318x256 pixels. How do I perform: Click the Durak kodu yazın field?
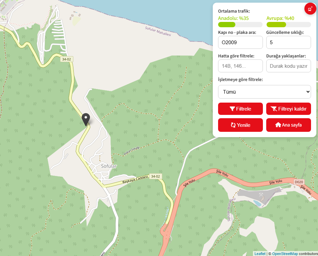pyautogui.click(x=288, y=66)
